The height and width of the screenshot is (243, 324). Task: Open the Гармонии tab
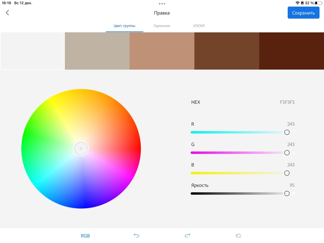click(x=162, y=26)
